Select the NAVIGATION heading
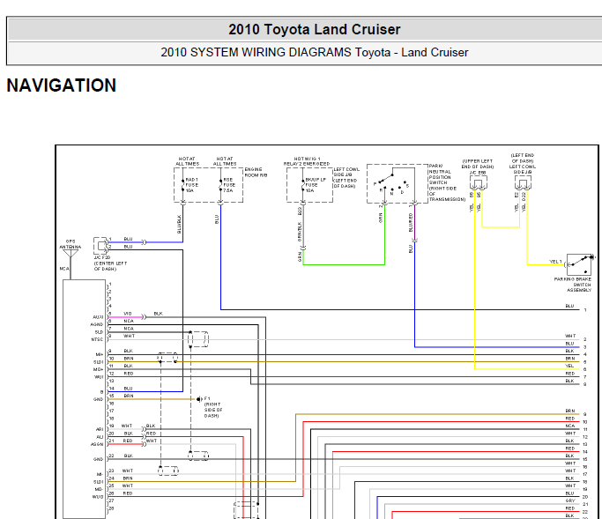 62,85
